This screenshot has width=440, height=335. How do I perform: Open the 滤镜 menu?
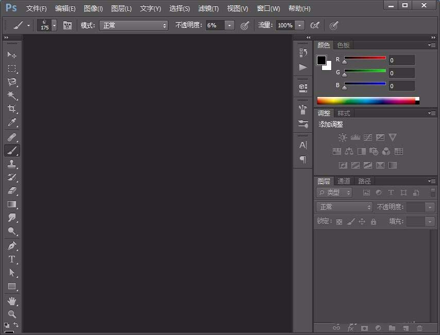(x=208, y=8)
